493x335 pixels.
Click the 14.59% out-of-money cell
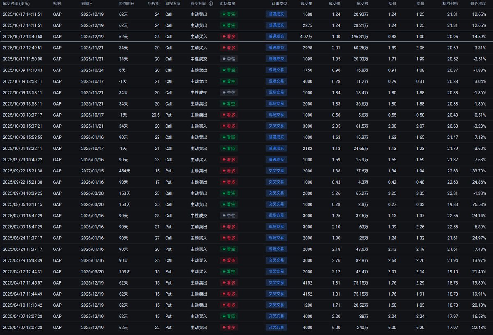pos(479,37)
